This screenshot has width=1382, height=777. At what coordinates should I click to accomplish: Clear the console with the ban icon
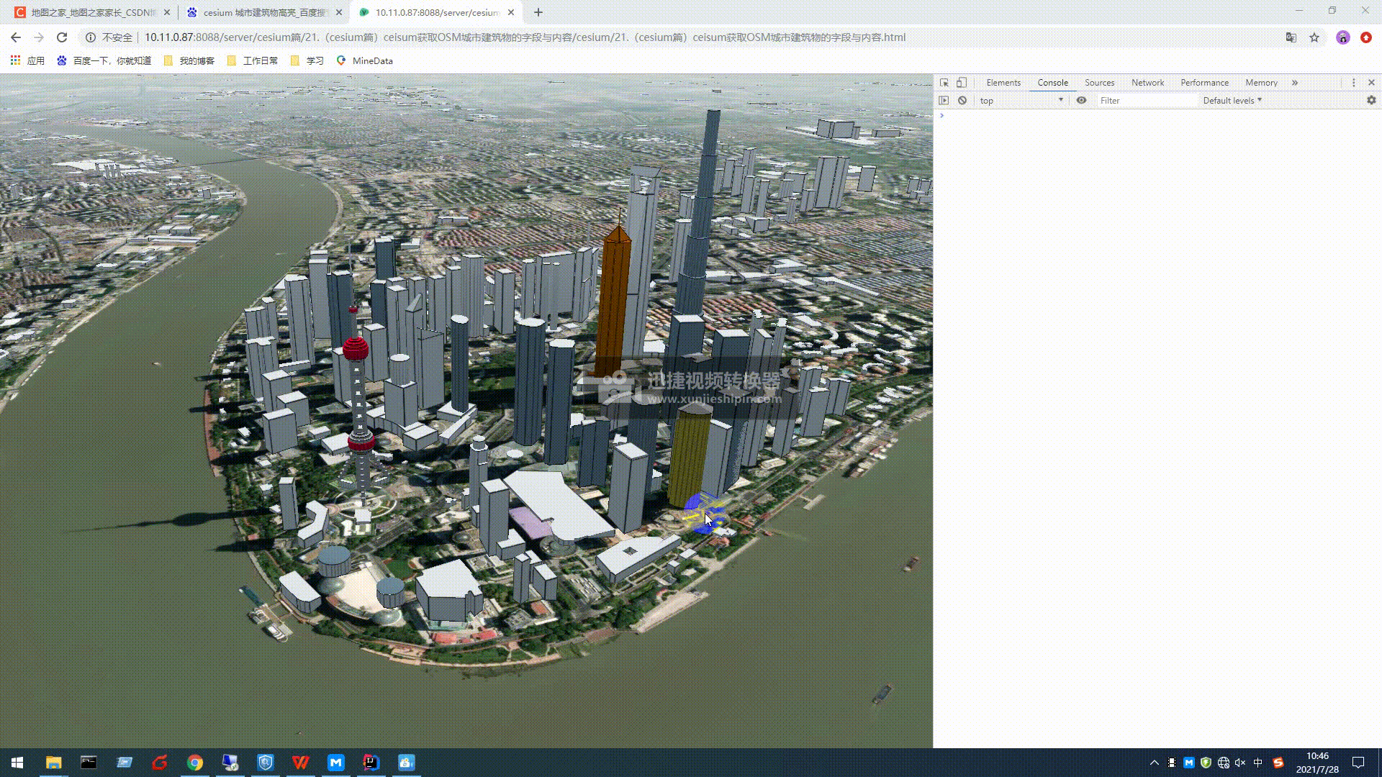962,101
